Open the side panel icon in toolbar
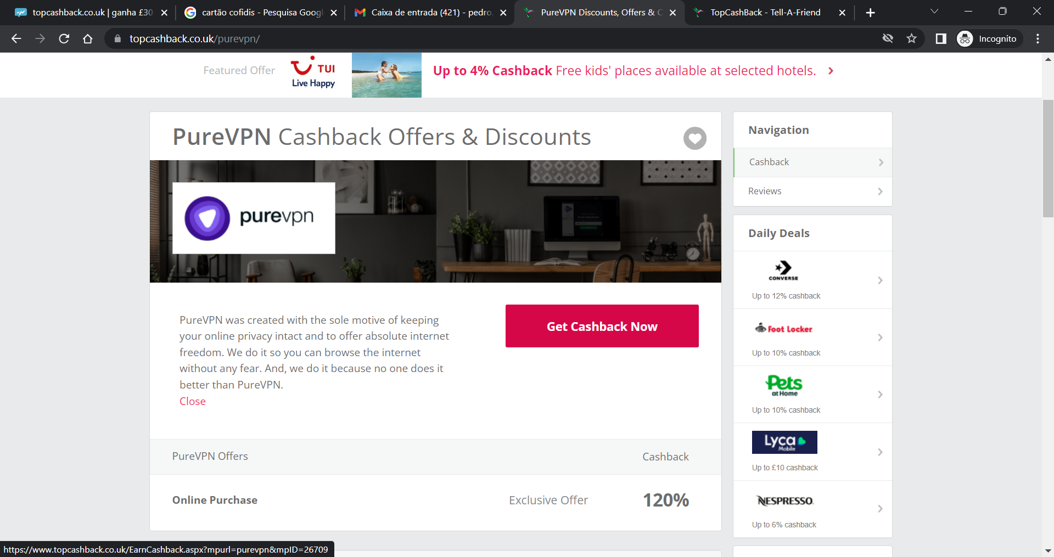Screen dimensions: 1054x557 point(941,38)
